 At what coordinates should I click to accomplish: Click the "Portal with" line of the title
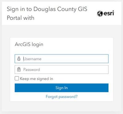click(21, 18)
